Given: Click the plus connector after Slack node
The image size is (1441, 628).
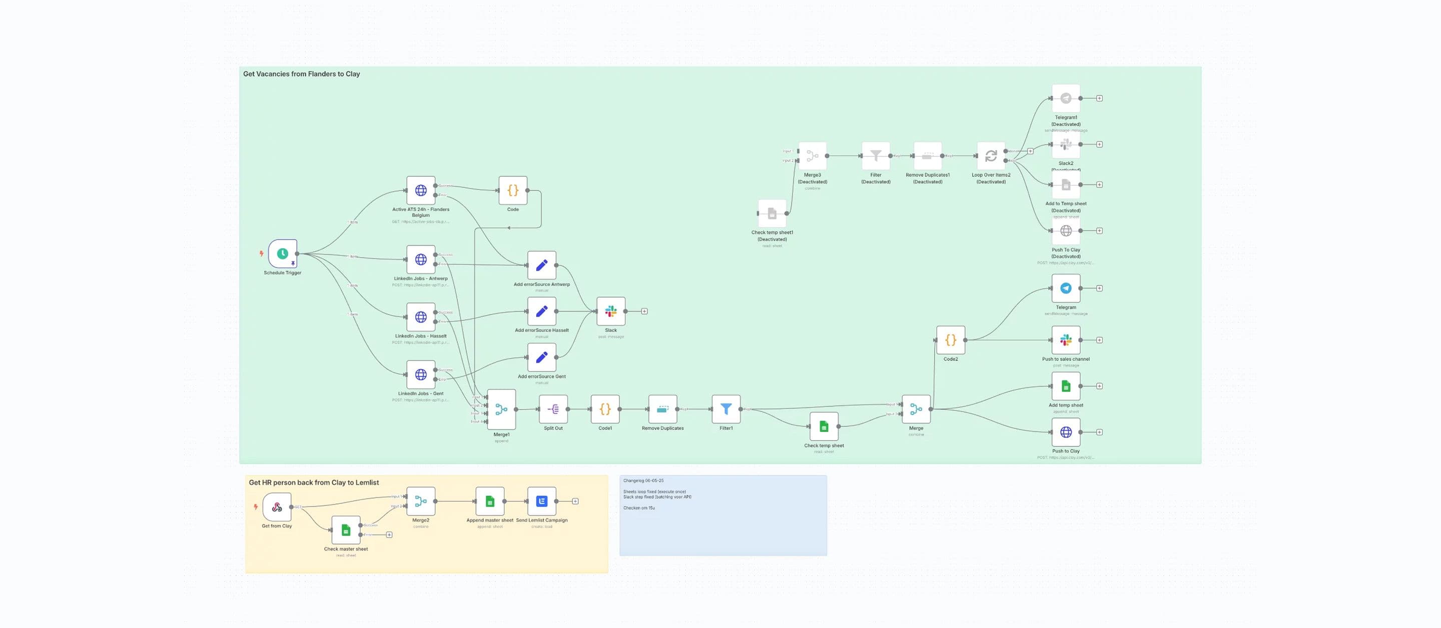Looking at the screenshot, I should tap(644, 311).
